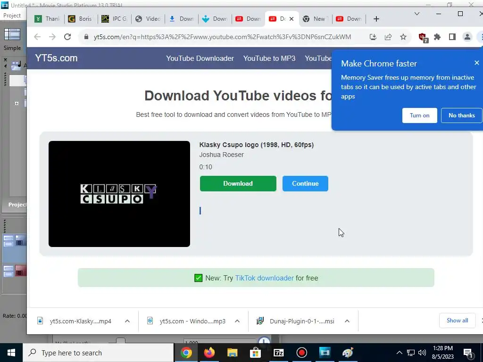The height and width of the screenshot is (362, 483).
Task: Open the TikTok downloader link
Action: pyautogui.click(x=264, y=278)
